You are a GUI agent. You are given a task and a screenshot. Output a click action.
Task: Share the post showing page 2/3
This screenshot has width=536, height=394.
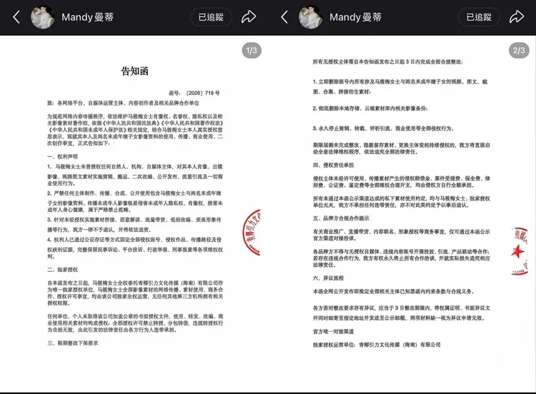click(x=517, y=17)
